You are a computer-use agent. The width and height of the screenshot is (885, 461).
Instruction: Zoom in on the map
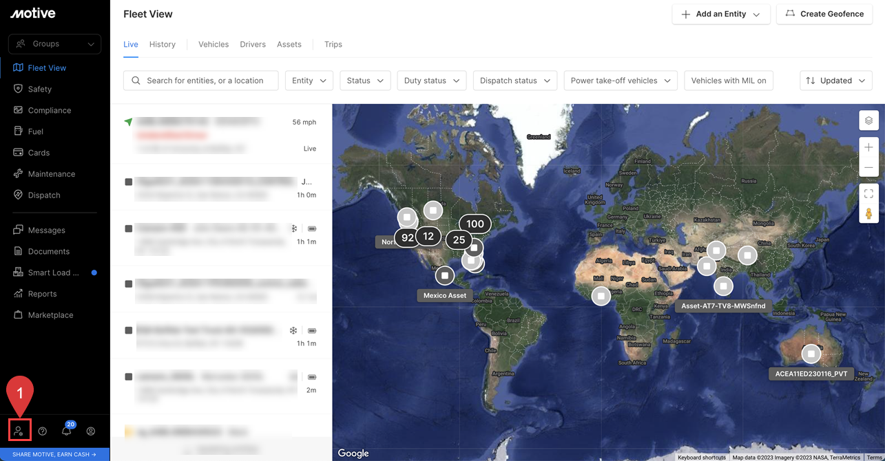[868, 147]
